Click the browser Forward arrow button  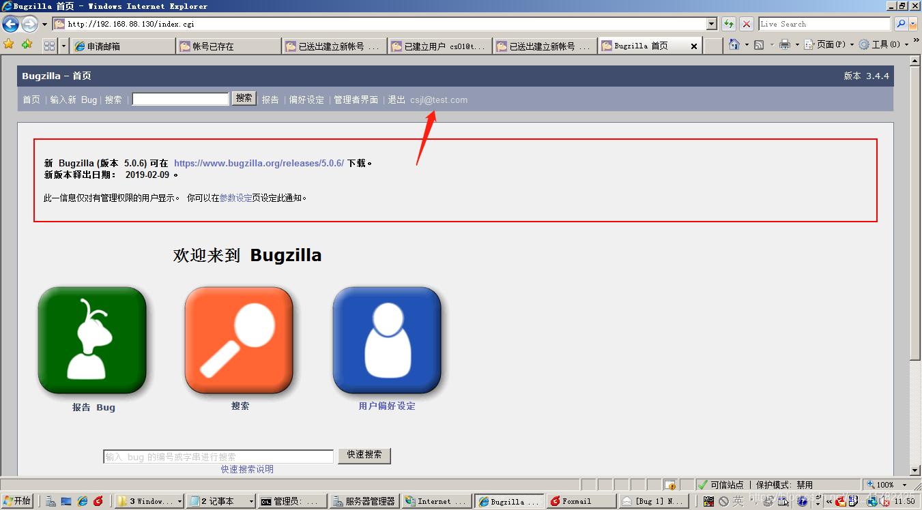click(29, 24)
